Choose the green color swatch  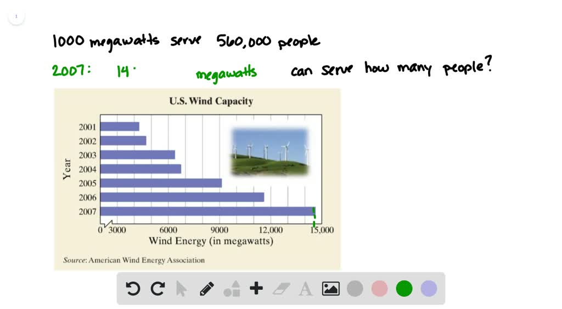coord(404,289)
